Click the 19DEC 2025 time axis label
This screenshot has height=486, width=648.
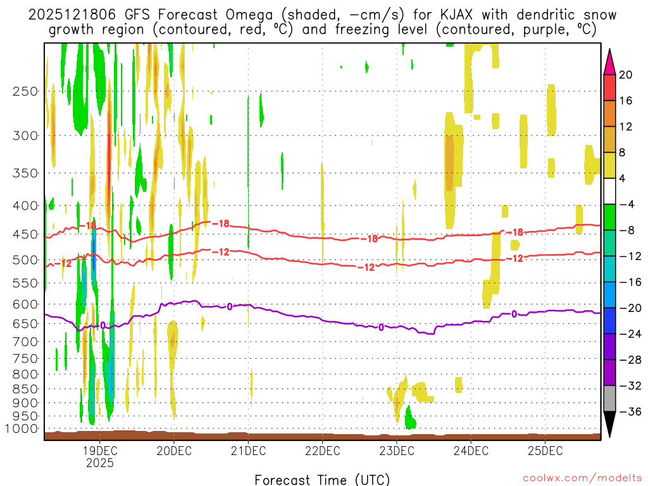[x=100, y=457]
